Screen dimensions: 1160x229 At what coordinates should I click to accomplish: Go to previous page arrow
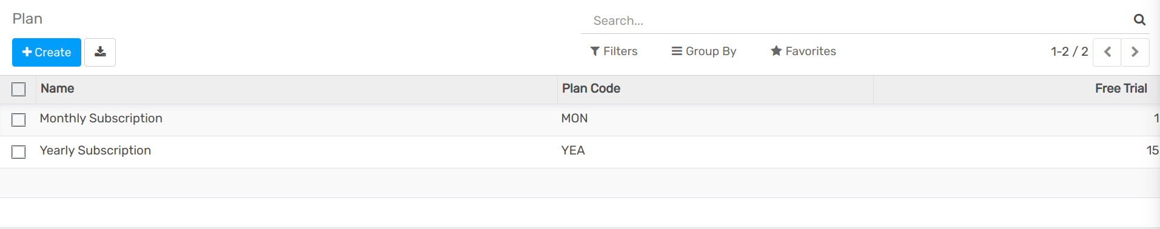coord(1107,52)
